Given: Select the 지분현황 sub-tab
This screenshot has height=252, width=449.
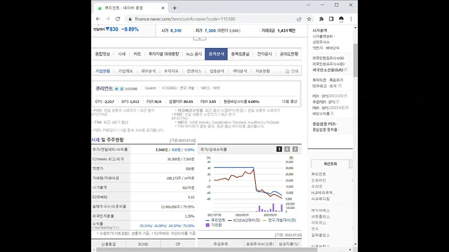Looking at the screenshot, I should [263, 71].
